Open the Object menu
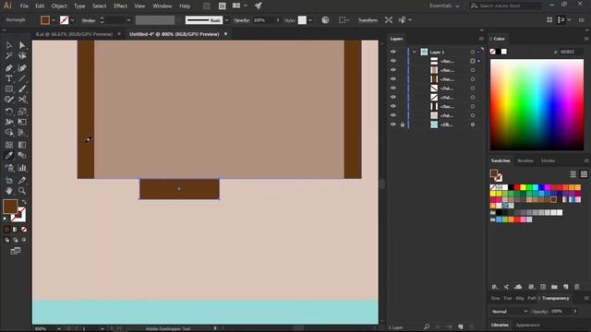591x332 pixels. coord(59,6)
